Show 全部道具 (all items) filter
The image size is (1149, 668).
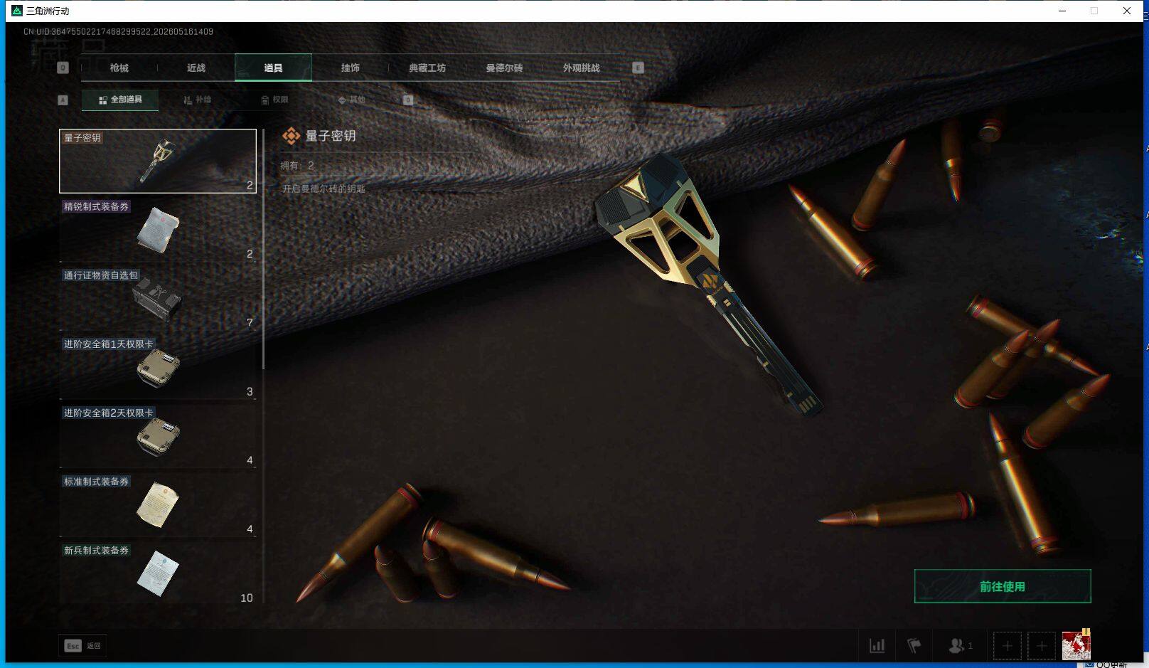(x=120, y=100)
